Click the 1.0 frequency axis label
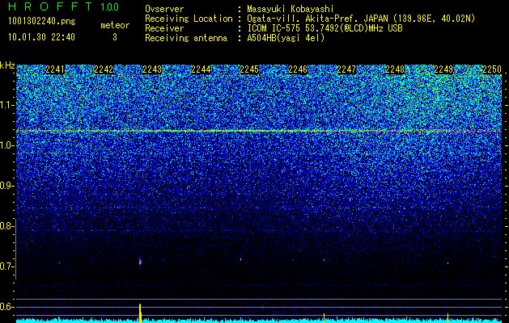Screen dimensions: 509x323 coord(6,145)
